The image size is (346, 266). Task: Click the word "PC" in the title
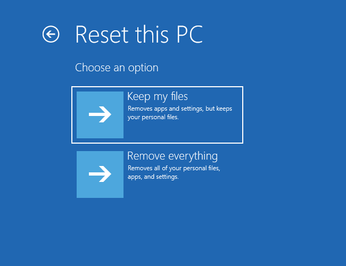click(189, 35)
